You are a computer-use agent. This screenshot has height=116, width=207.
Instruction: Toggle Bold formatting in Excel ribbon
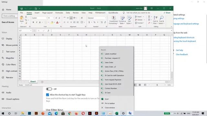tap(33, 22)
